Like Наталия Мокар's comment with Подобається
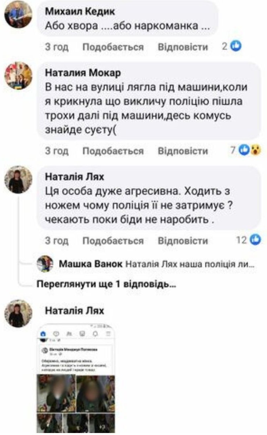Image resolution: width=267 pixels, height=435 pixels. 113,151
